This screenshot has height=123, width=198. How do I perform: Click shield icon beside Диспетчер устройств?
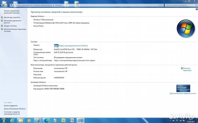click(x=2, y=17)
